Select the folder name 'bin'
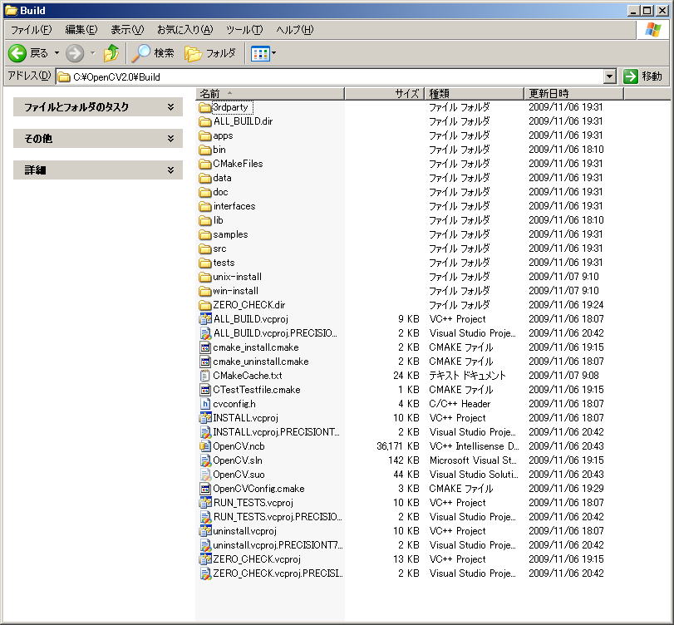Screen dimensions: 674x625 click(219, 150)
